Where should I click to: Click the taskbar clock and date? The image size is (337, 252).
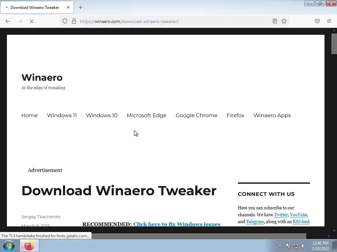pyautogui.click(x=320, y=246)
